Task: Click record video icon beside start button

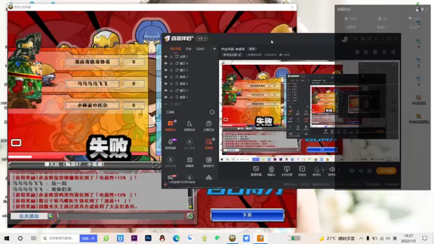Action: click(352, 171)
